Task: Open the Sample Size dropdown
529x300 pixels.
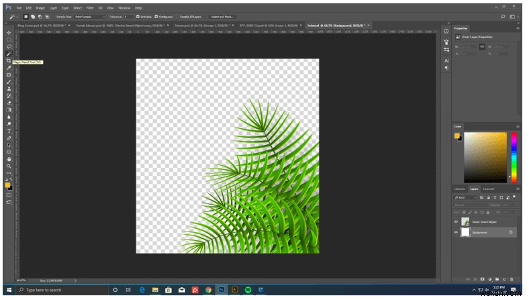Action: pos(91,16)
